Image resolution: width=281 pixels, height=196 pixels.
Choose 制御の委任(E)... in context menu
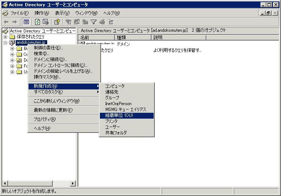tap(64, 48)
